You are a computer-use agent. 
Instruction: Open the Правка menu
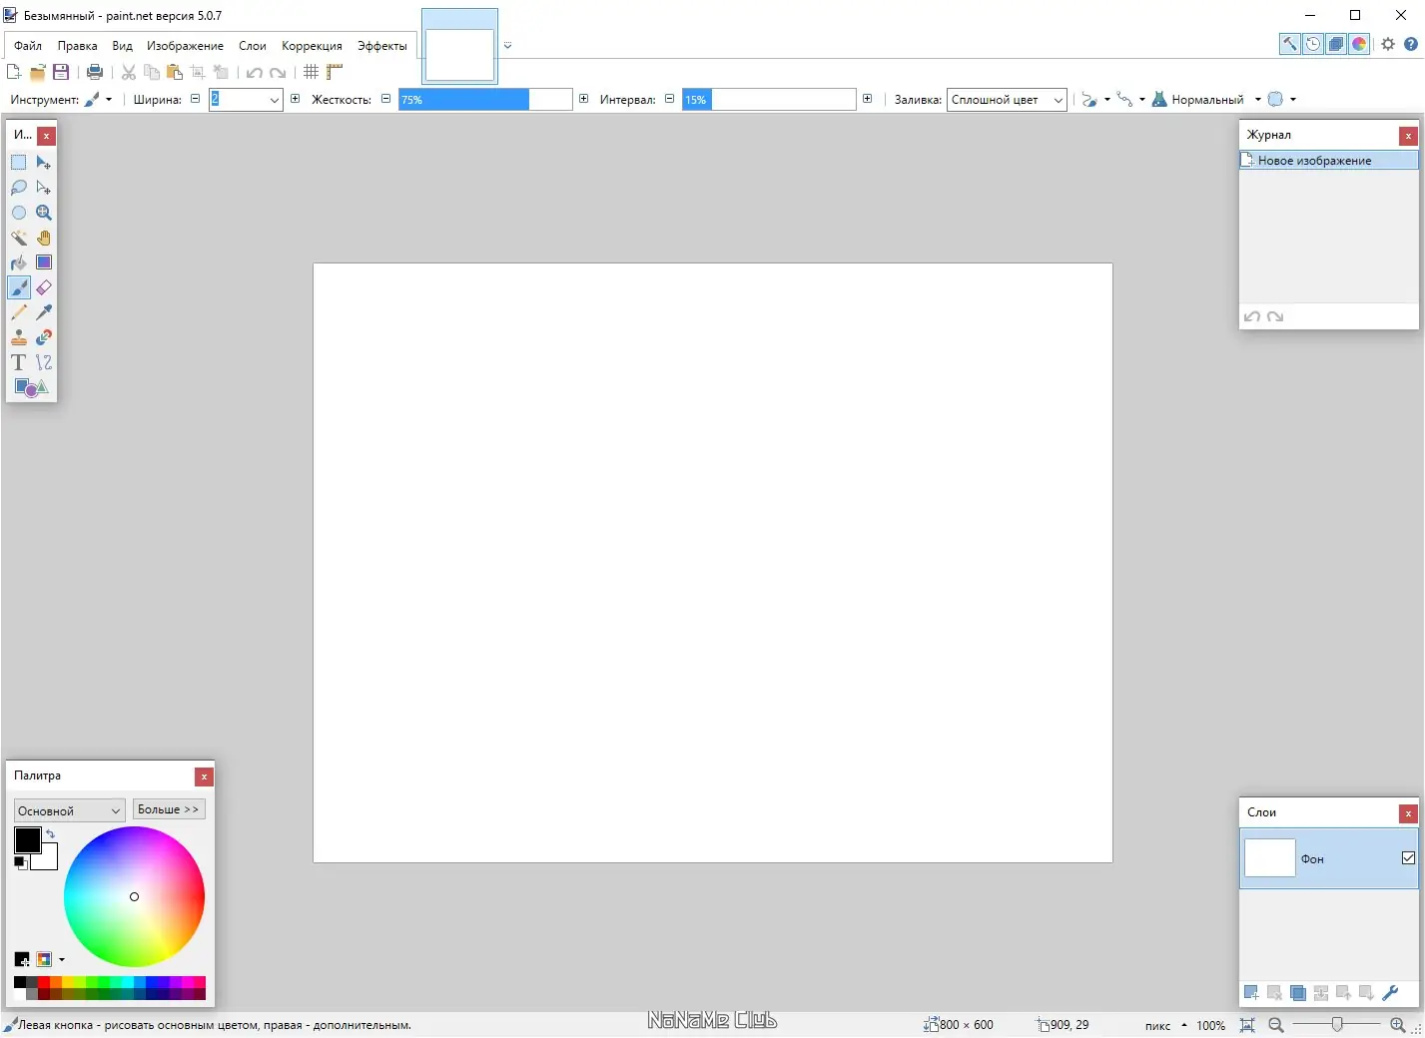coord(77,46)
